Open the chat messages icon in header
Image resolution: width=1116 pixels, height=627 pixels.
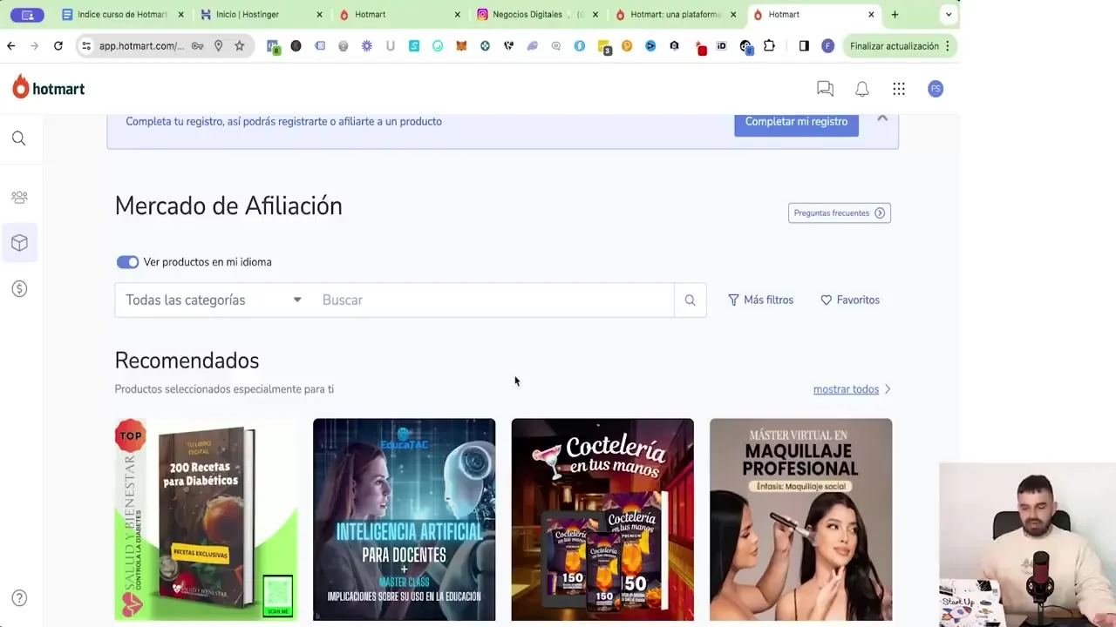(825, 89)
